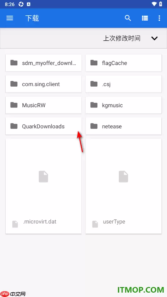
Task: Open the netease folder
Action: [x=124, y=126]
